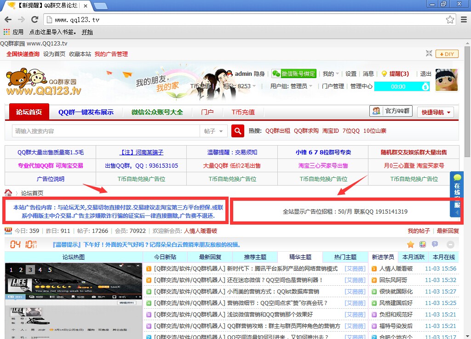Open the 快捷导航 dropdown menu

click(437, 112)
